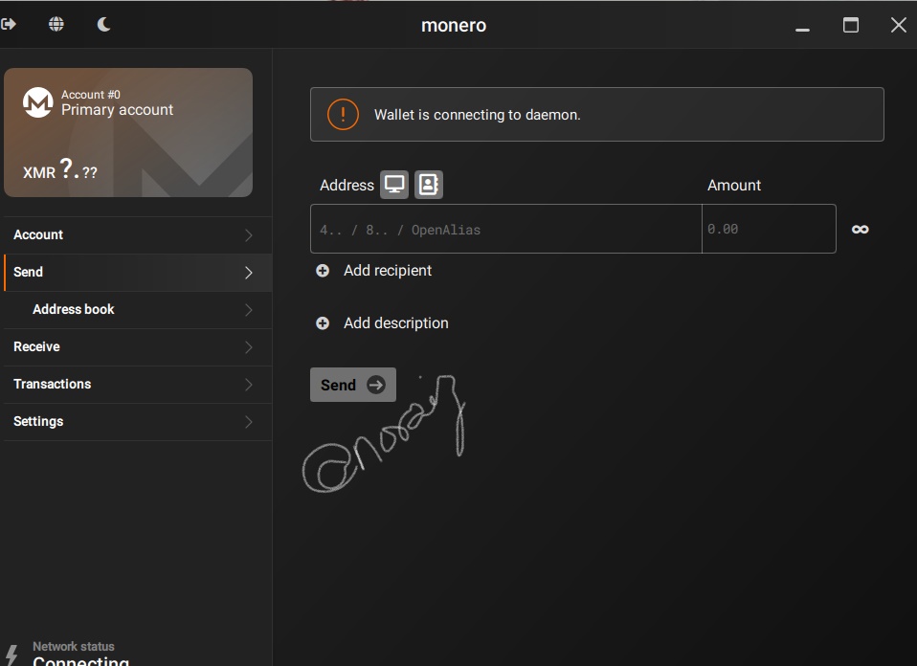917x666 pixels.
Task: Click Add description link text
Action: tap(396, 323)
